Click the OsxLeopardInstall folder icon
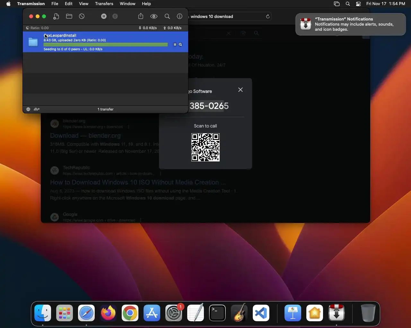 click(33, 42)
